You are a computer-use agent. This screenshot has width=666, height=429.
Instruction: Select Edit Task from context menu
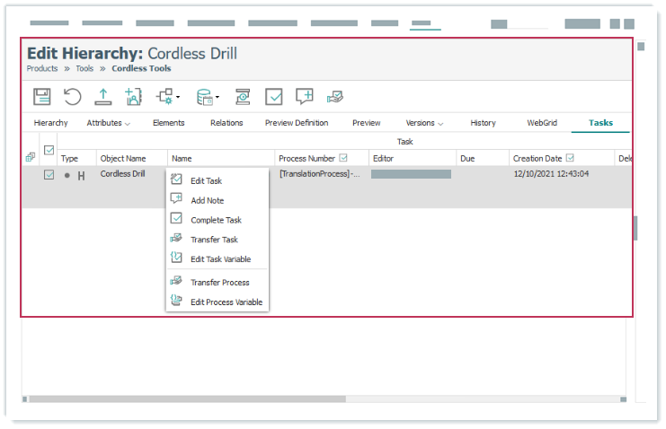[x=206, y=181]
